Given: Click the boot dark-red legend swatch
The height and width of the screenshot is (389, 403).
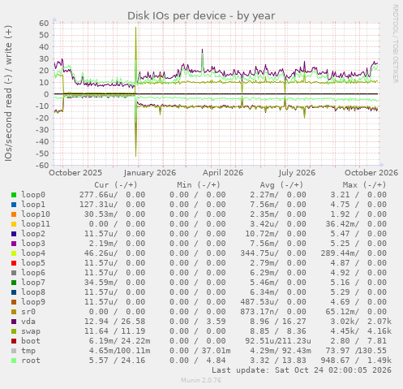Looking at the screenshot, I should [x=14, y=341].
